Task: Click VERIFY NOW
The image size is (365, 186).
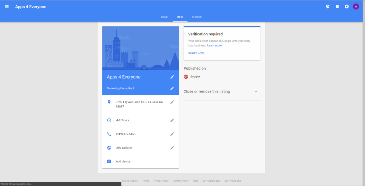Action: pyautogui.click(x=196, y=54)
